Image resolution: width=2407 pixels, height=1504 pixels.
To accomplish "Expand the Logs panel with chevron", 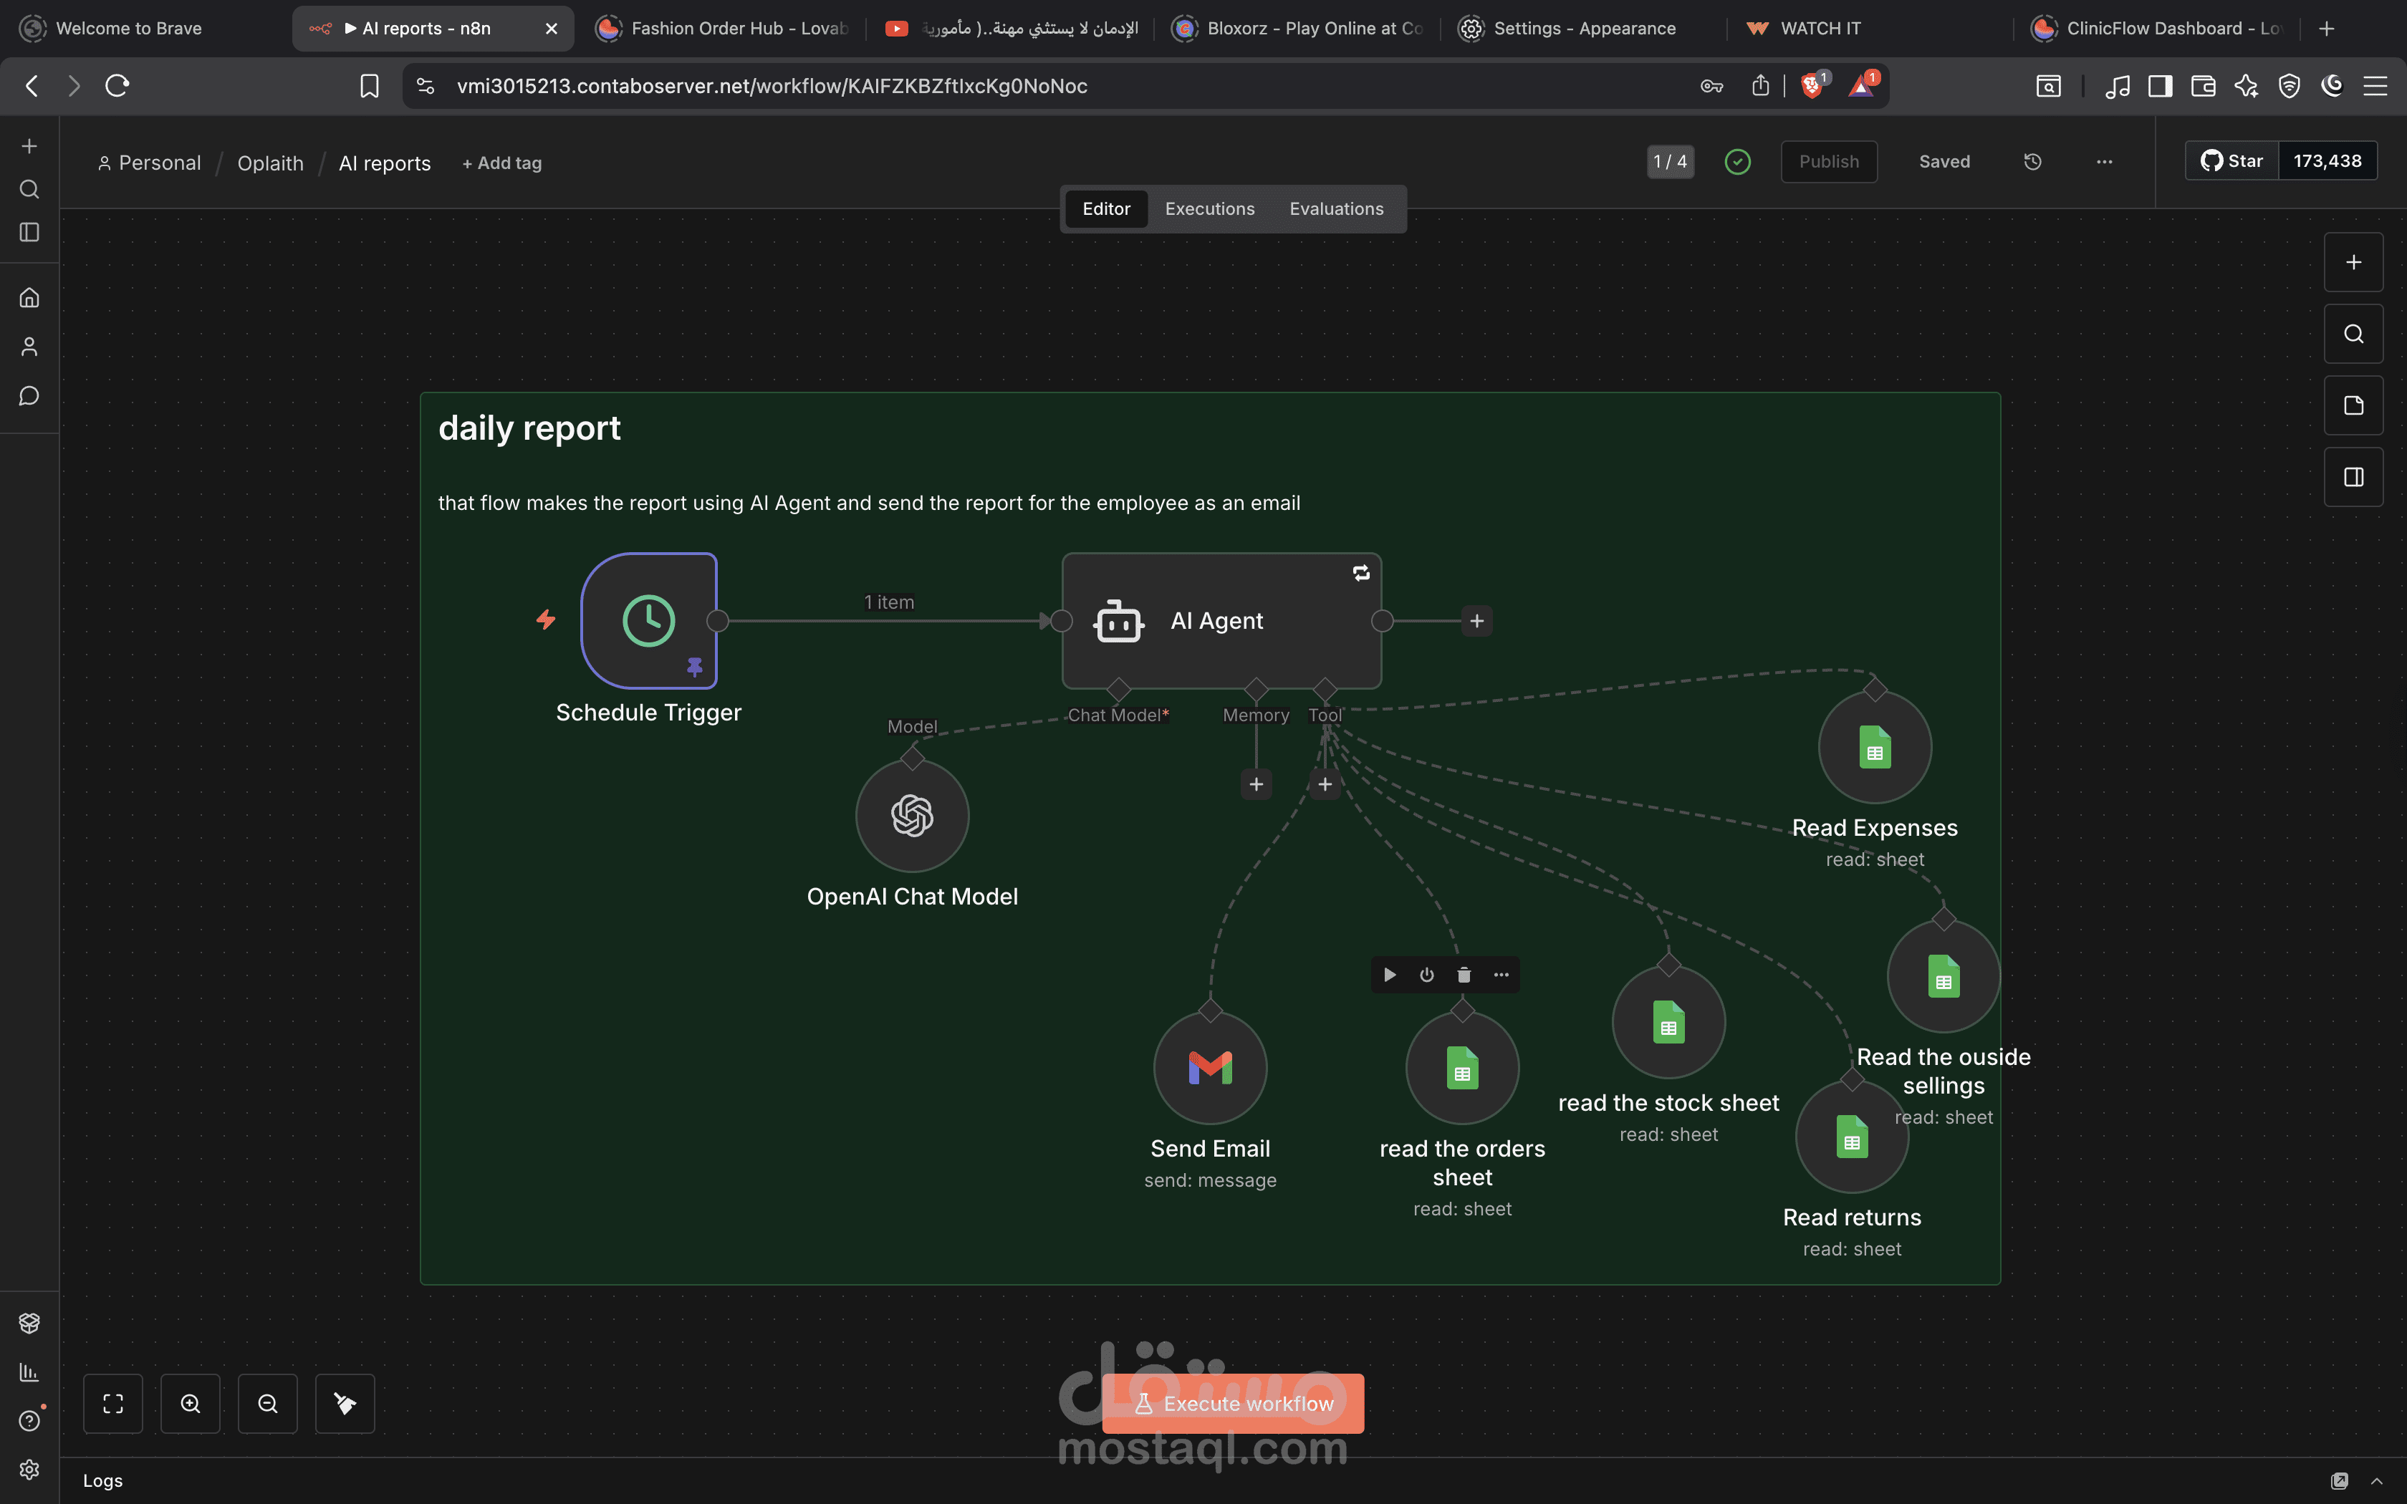I will pos(2376,1480).
